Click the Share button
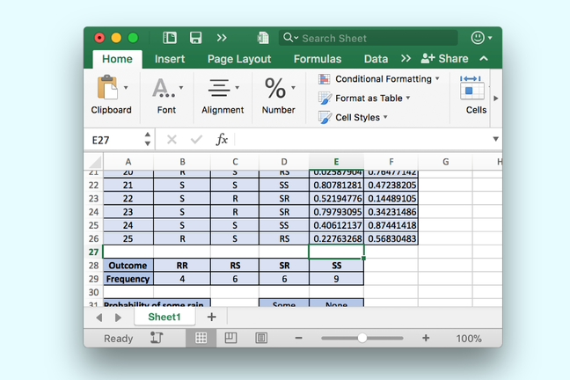Screen dimensions: 570x380 tap(445, 59)
